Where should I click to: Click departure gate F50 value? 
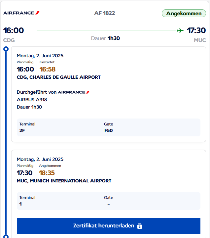108,130
